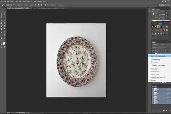Open path alignment options

click(x=38, y=5)
